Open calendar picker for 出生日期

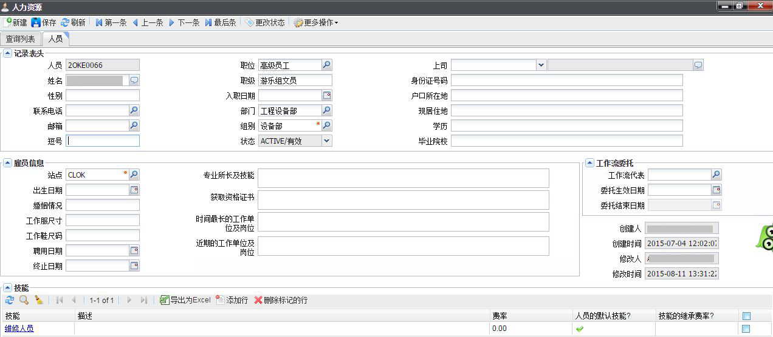point(134,190)
